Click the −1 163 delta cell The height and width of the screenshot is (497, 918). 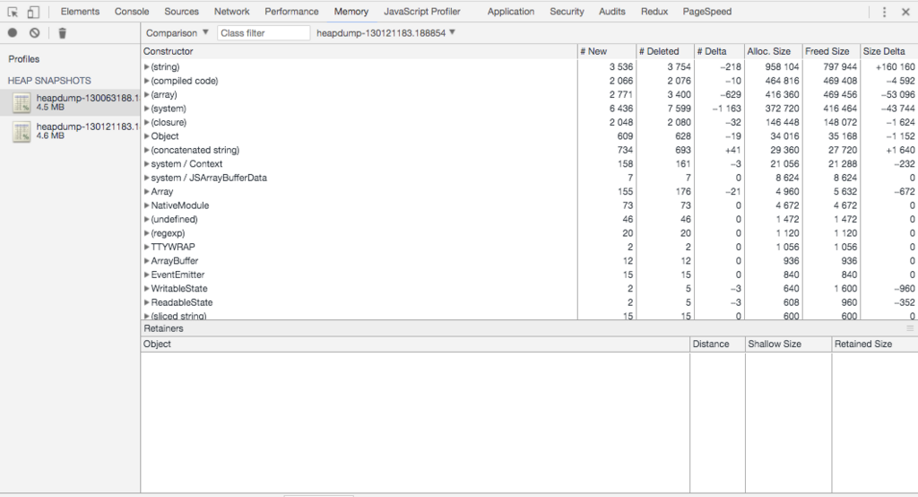[x=726, y=109]
